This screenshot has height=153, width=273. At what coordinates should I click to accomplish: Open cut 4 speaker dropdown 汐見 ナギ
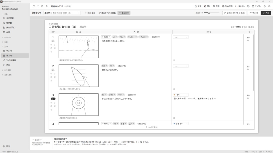tap(181, 124)
